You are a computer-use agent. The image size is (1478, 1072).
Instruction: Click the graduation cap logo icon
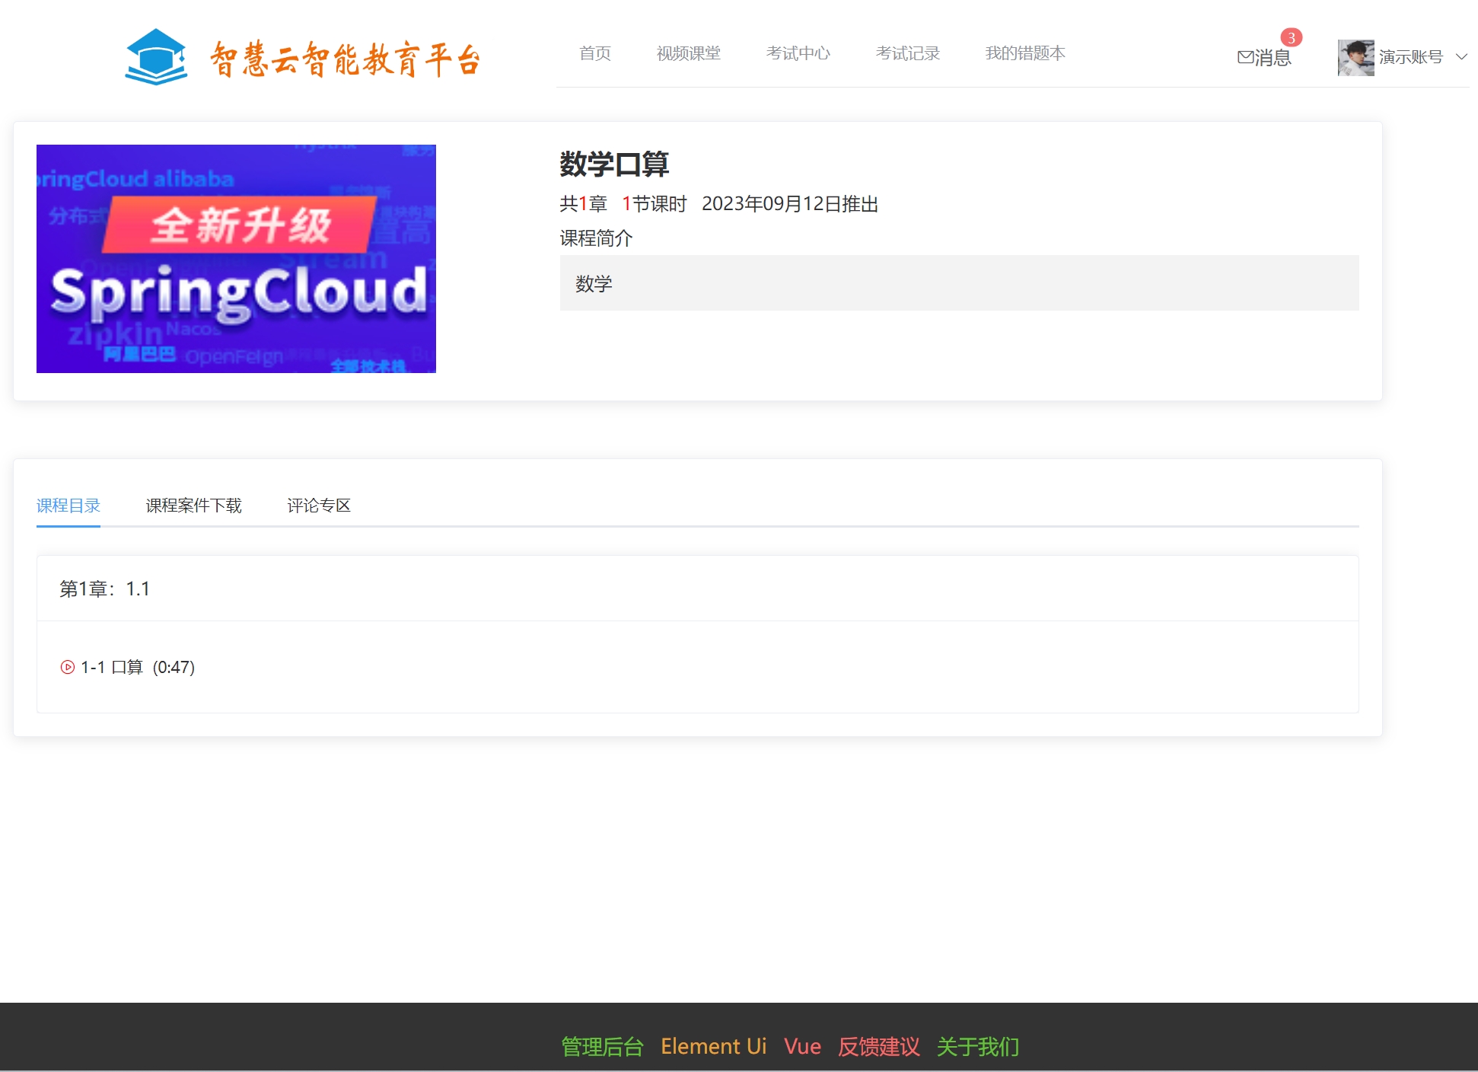[x=156, y=57]
